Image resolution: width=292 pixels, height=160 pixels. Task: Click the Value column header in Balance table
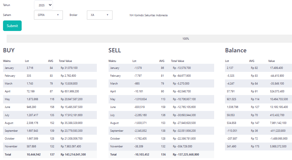[272, 61]
